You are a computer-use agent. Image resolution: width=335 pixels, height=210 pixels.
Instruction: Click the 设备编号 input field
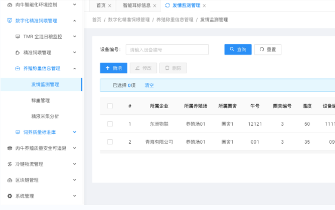pyautogui.click(x=166, y=50)
